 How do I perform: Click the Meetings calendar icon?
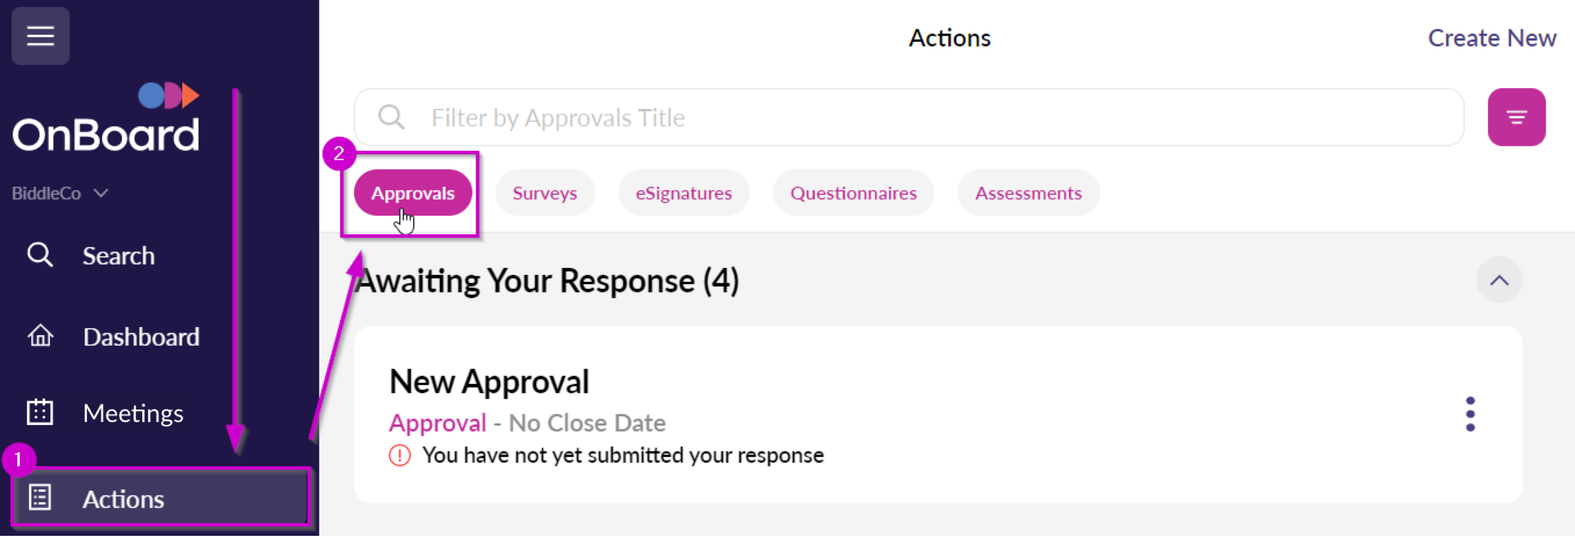coord(41,412)
